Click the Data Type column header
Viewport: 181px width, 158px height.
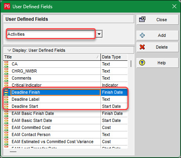pyautogui.click(x=114, y=57)
